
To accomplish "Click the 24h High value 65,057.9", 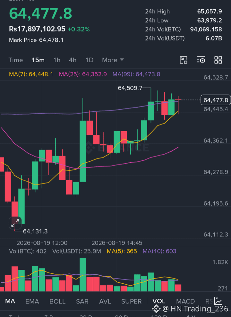I will 210,11.
